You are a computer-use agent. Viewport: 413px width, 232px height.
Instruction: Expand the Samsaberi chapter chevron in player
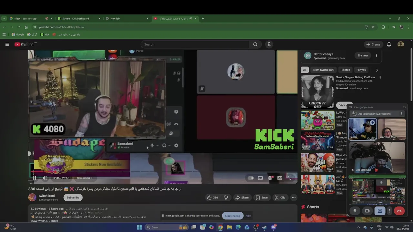[92, 178]
